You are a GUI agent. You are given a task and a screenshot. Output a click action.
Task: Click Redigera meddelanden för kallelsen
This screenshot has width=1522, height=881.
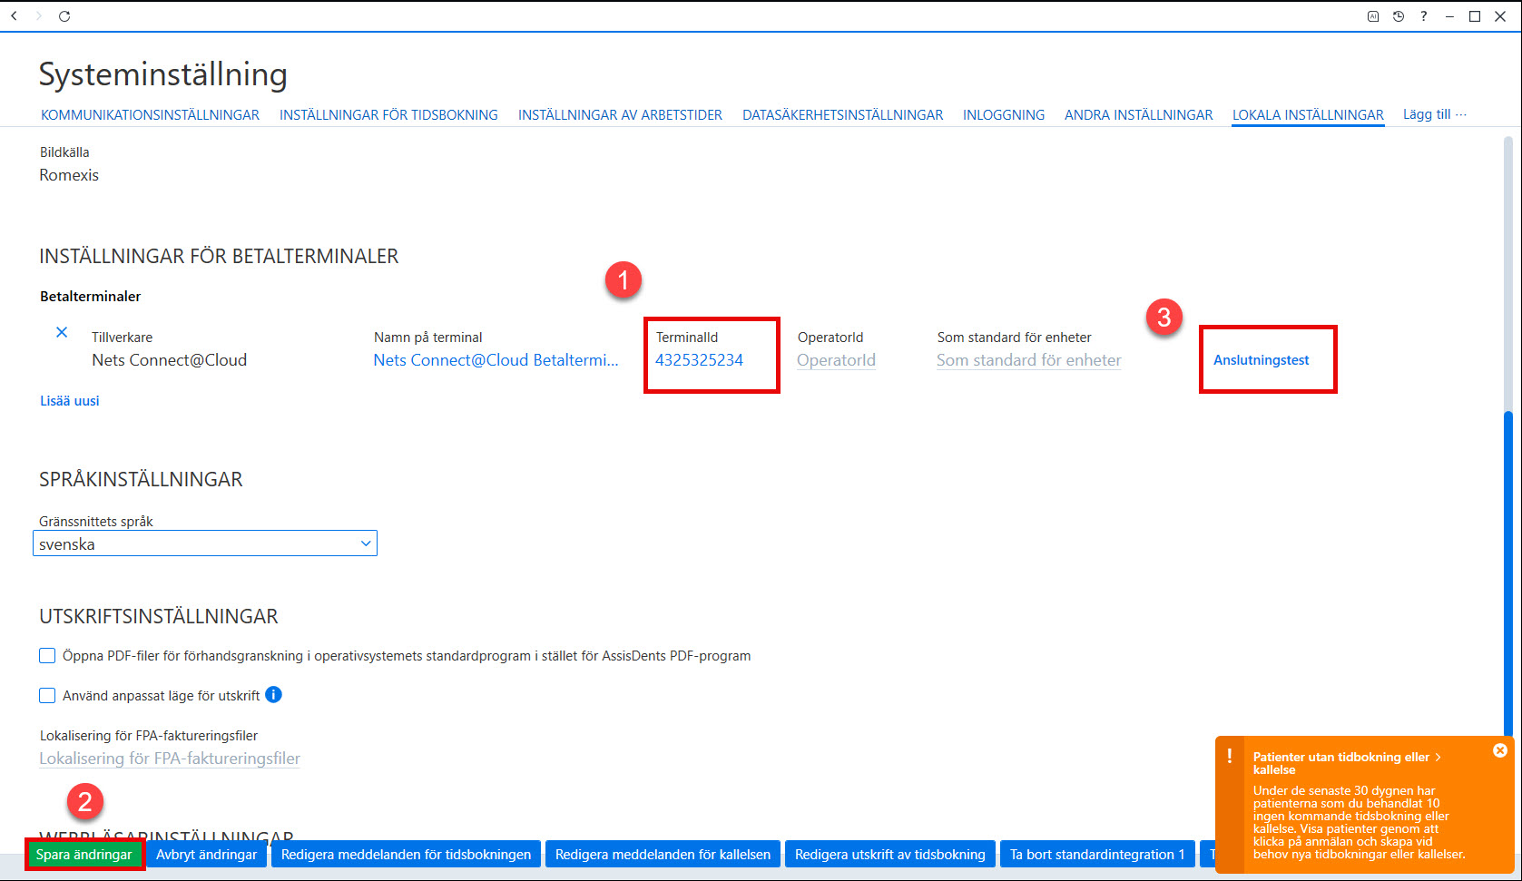[x=663, y=855]
